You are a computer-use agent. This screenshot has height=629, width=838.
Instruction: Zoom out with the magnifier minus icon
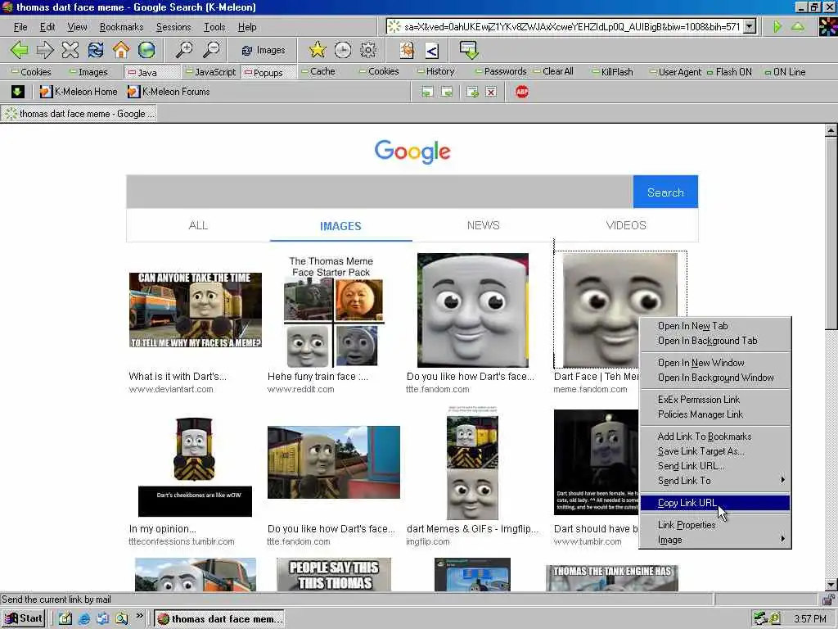211,50
